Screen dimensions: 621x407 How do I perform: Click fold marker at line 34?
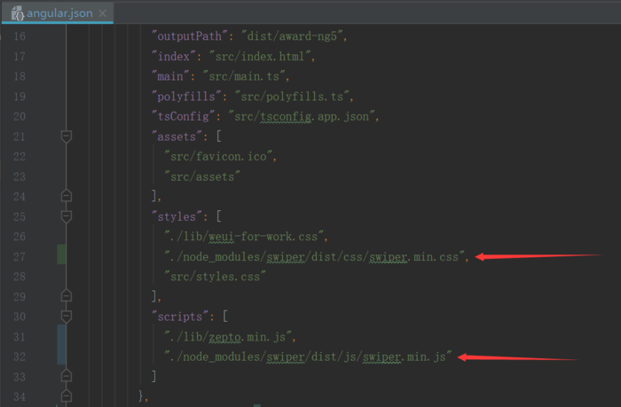pos(67,395)
